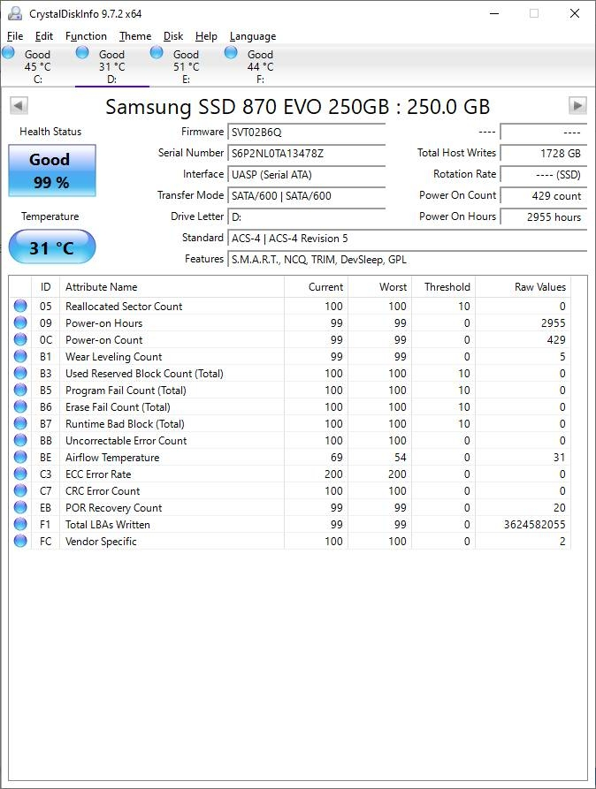
Task: Open the Language menu
Action: [x=252, y=36]
